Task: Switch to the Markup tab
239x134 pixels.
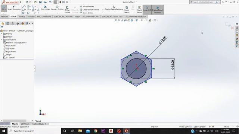Action: pos(22,16)
